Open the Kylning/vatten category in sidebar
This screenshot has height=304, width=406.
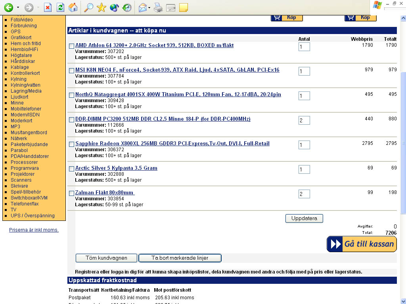pyautogui.click(x=25, y=85)
